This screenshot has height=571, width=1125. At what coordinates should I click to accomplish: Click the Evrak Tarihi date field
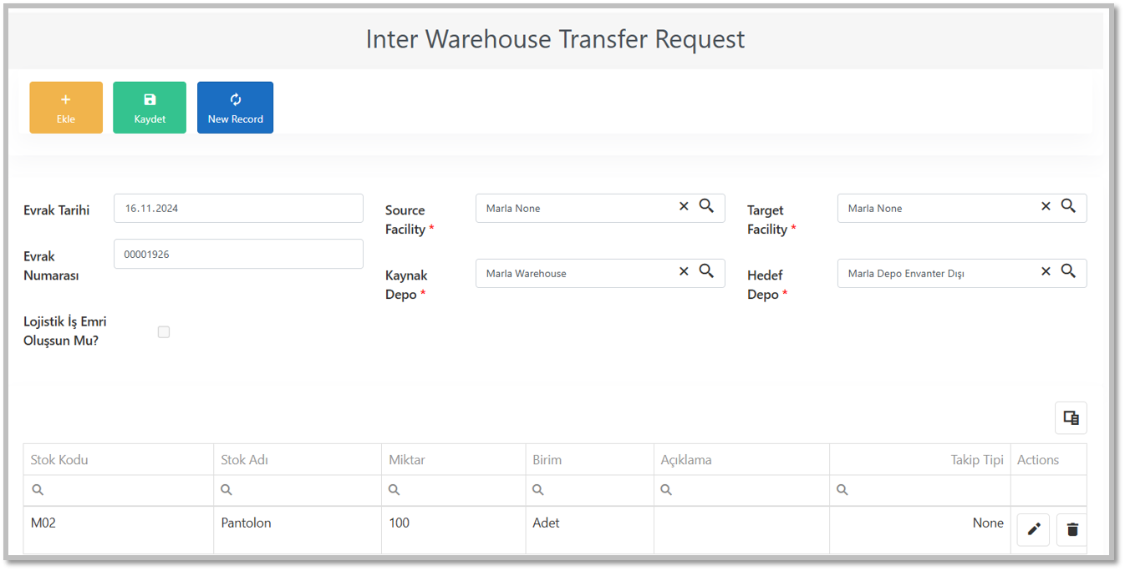coord(238,209)
